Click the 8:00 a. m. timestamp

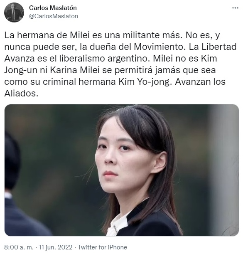click(x=19, y=247)
